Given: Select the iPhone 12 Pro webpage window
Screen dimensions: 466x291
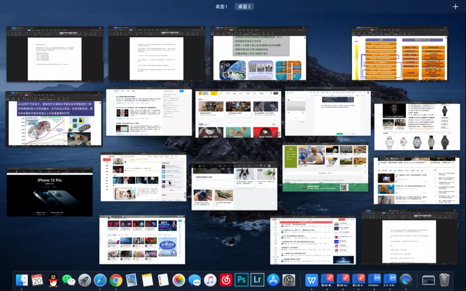Looking at the screenshot, I should [50, 192].
